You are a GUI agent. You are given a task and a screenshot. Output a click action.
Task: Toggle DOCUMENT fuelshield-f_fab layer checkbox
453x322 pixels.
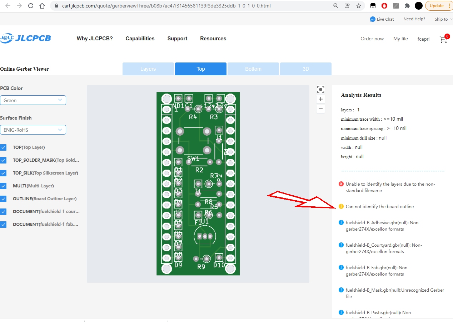point(3,225)
